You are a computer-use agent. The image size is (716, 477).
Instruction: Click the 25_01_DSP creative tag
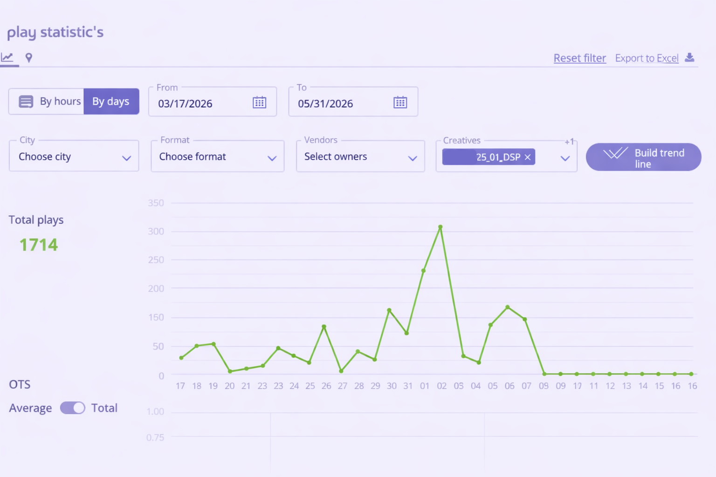(x=489, y=157)
